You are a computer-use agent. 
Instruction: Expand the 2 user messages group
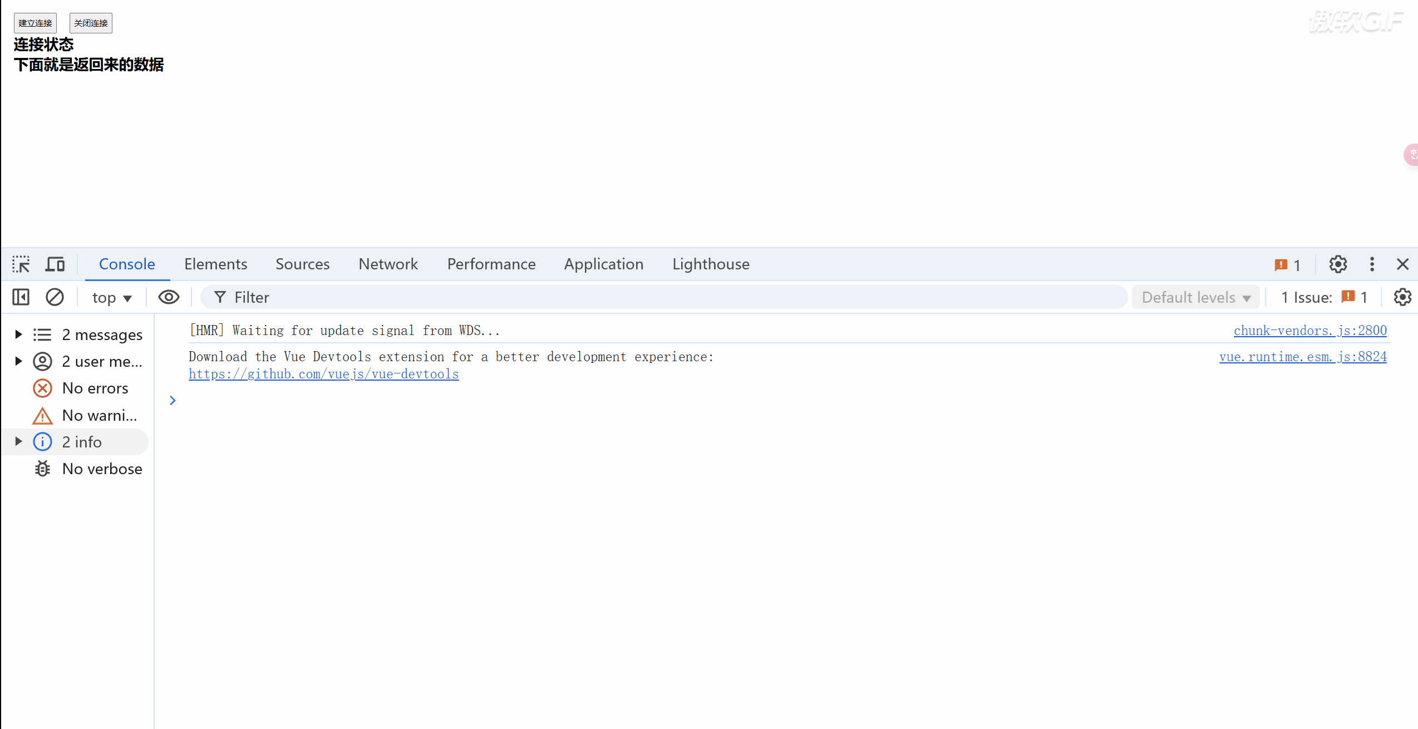coord(18,361)
